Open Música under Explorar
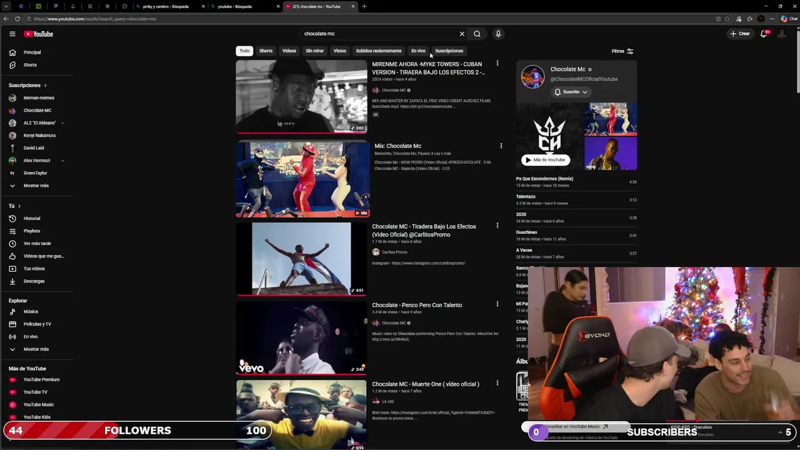Image resolution: width=800 pixels, height=450 pixels. point(31,311)
